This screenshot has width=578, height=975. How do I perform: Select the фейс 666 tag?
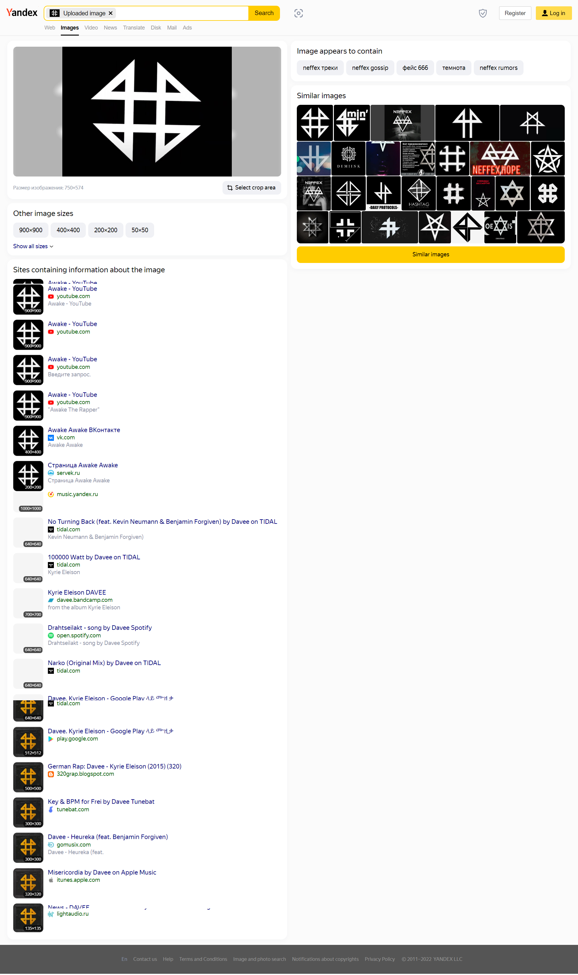(x=415, y=68)
